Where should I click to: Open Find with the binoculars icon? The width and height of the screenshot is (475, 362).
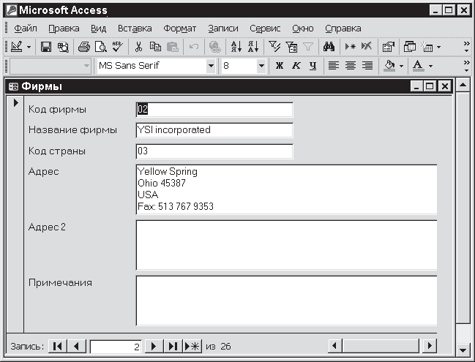tap(329, 47)
